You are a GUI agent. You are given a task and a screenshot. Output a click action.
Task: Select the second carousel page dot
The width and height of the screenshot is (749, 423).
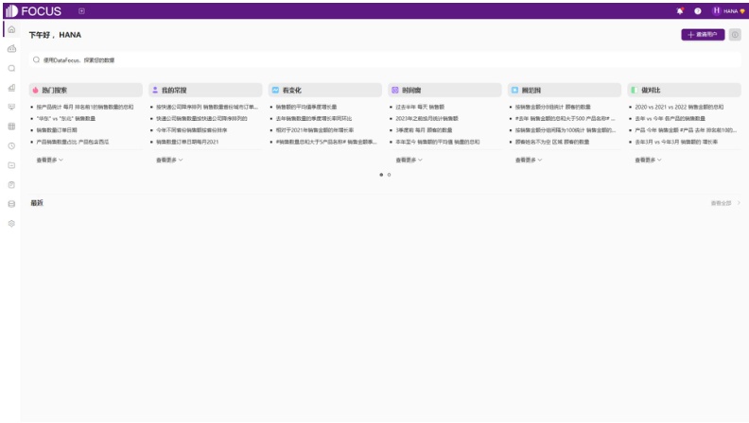389,175
